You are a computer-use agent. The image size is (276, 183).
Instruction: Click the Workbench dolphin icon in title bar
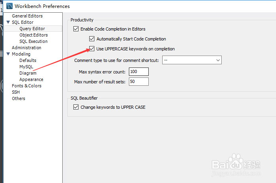tap(10, 6)
